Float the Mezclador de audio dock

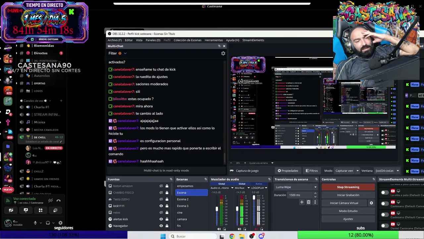click(x=269, y=179)
